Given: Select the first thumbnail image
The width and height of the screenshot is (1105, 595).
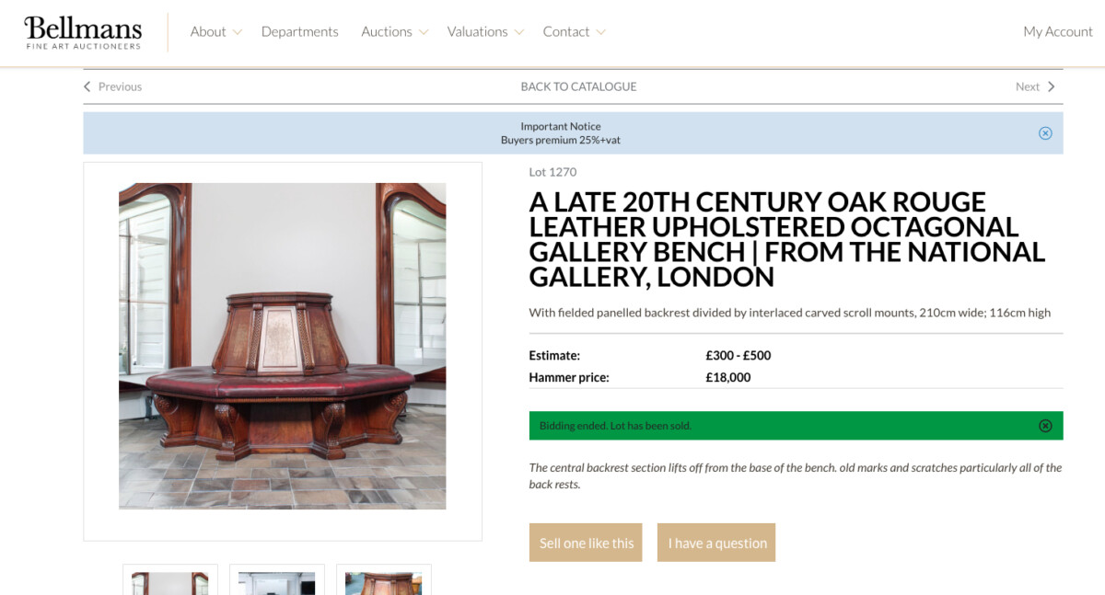Looking at the screenshot, I should click(x=170, y=581).
